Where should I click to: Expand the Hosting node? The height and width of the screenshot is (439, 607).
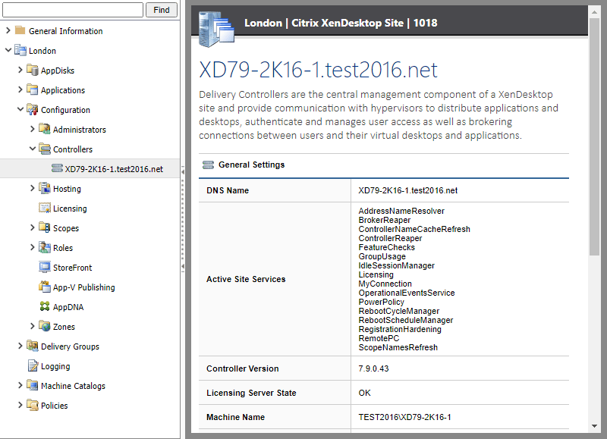click(33, 188)
